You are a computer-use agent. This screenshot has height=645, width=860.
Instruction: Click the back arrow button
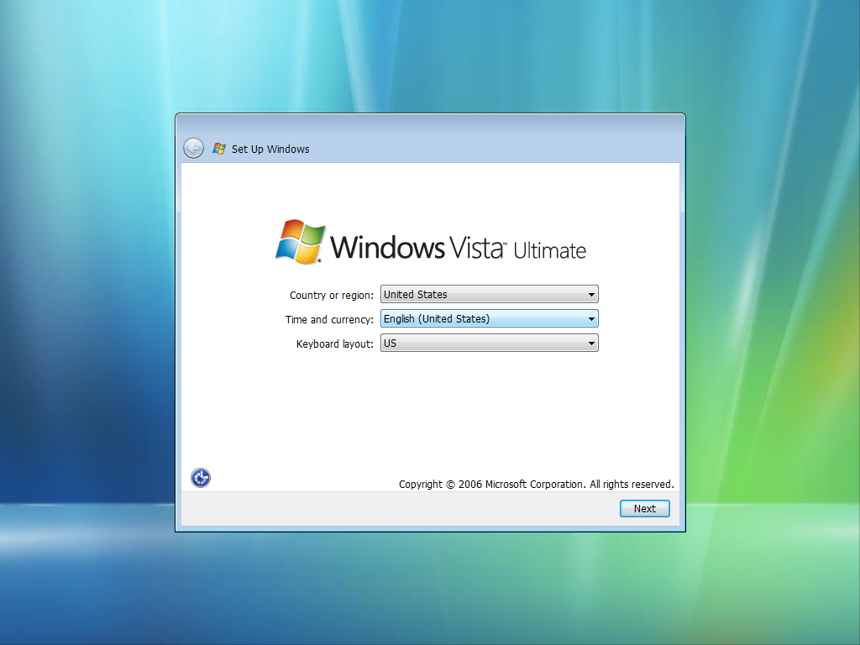[194, 148]
